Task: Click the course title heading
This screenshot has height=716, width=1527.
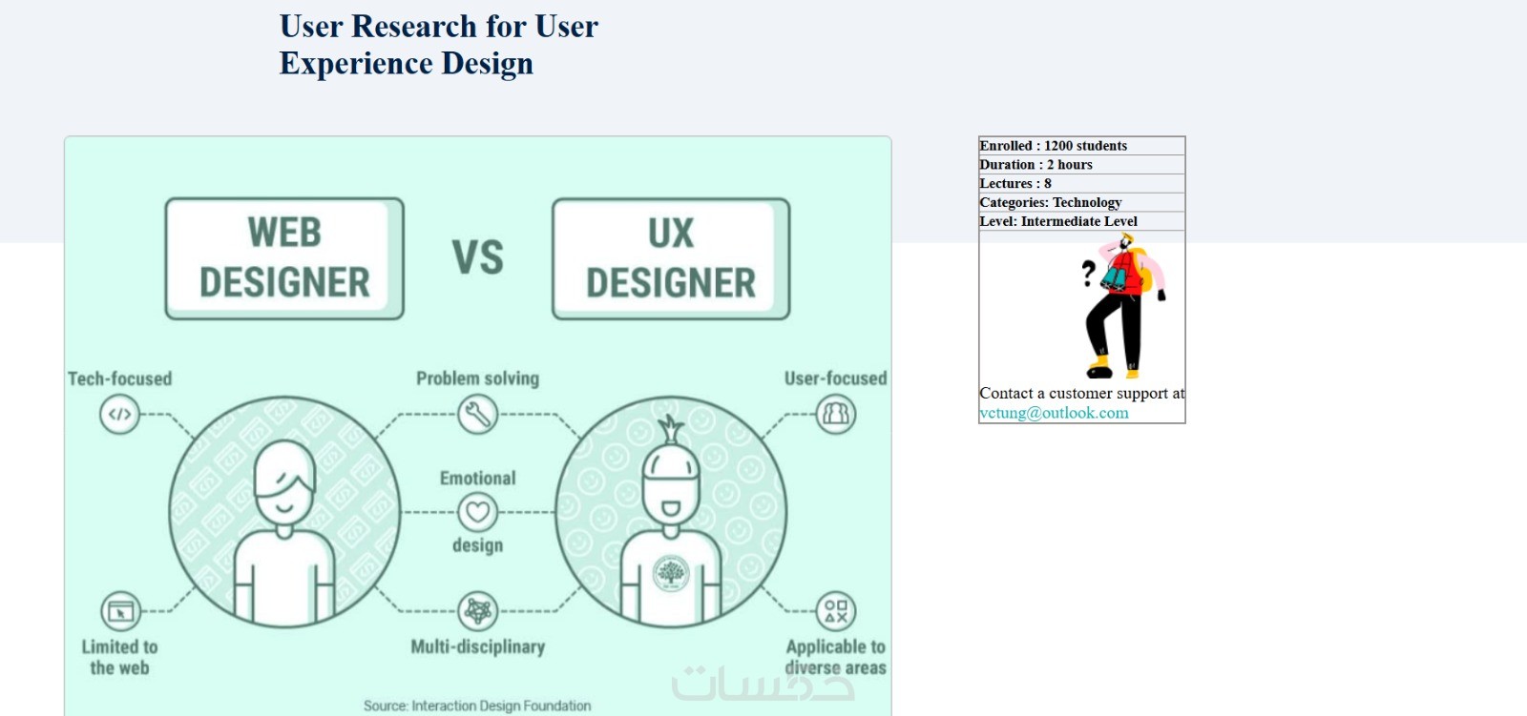Action: (x=439, y=44)
